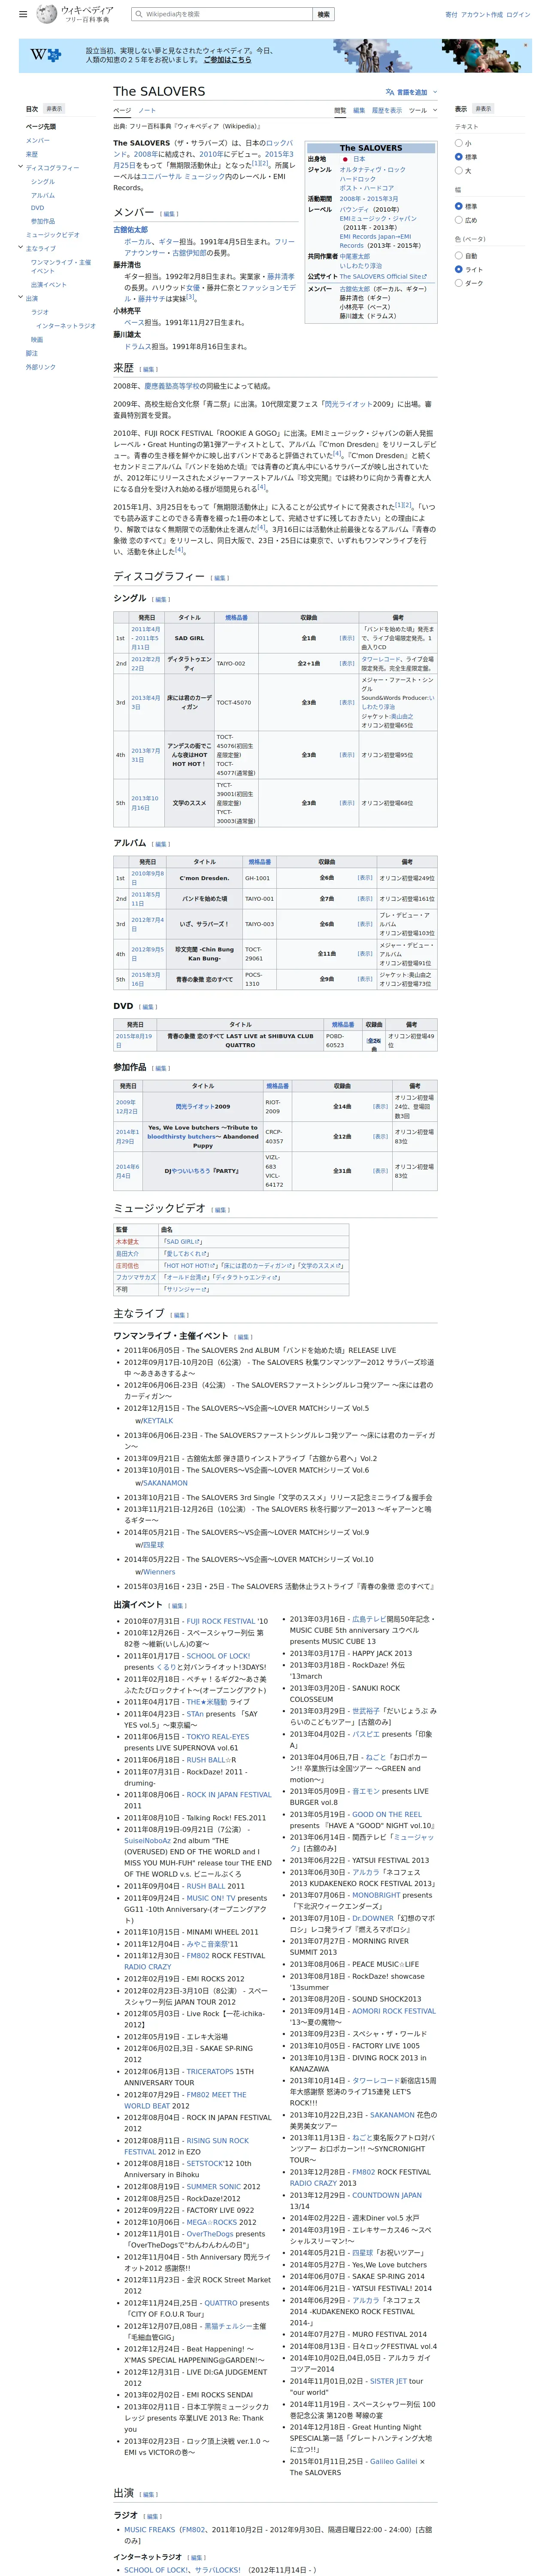
Task: Select small 小 text size
Action: 459,143
